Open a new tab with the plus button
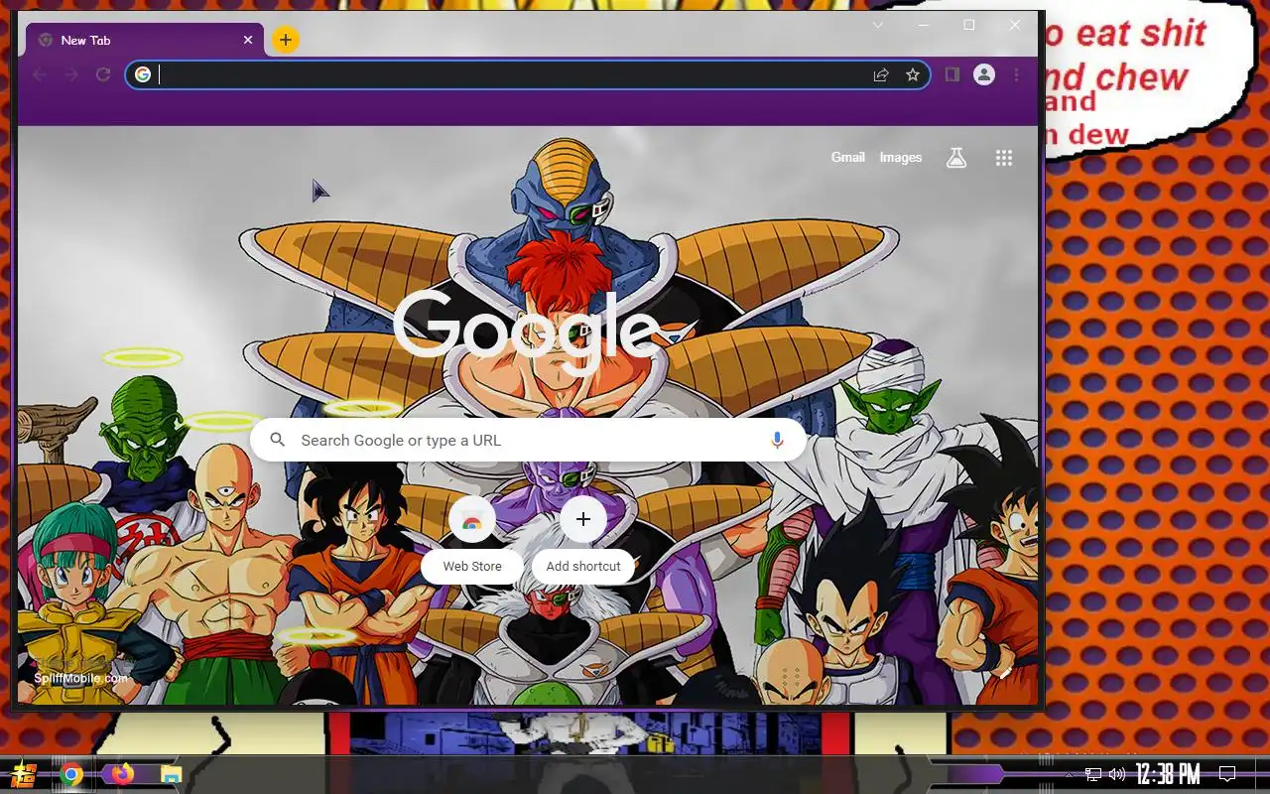This screenshot has height=794, width=1270. point(286,40)
